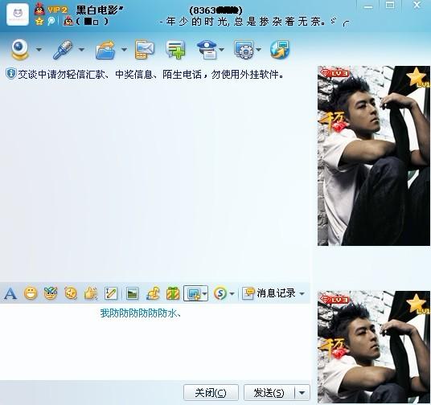Viewport: 431px width, 405px height.
Task: Click the 关闭(C) button
Action: pos(211,393)
